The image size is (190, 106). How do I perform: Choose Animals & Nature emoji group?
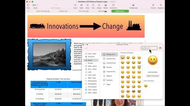[x=110, y=59]
